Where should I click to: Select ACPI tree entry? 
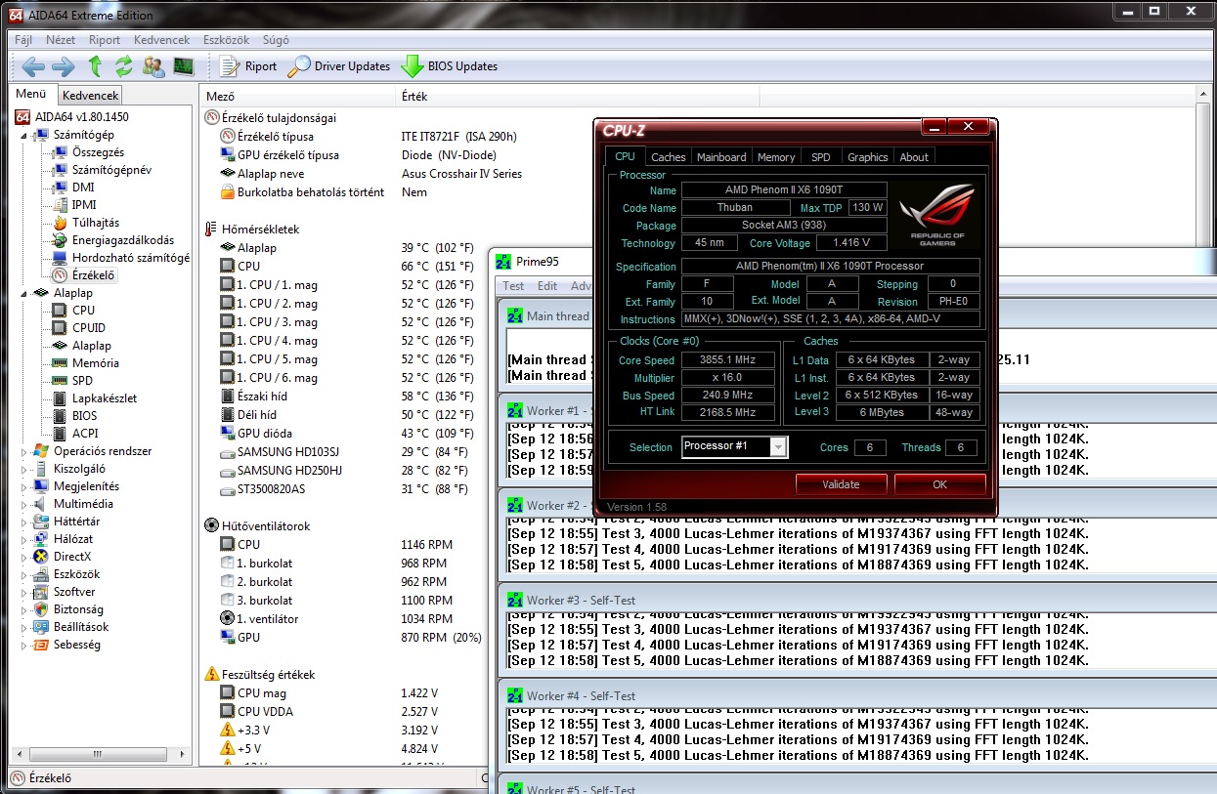click(85, 434)
